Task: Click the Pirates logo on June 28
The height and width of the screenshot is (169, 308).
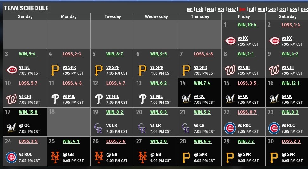Action: pyautogui.click(x=186, y=157)
